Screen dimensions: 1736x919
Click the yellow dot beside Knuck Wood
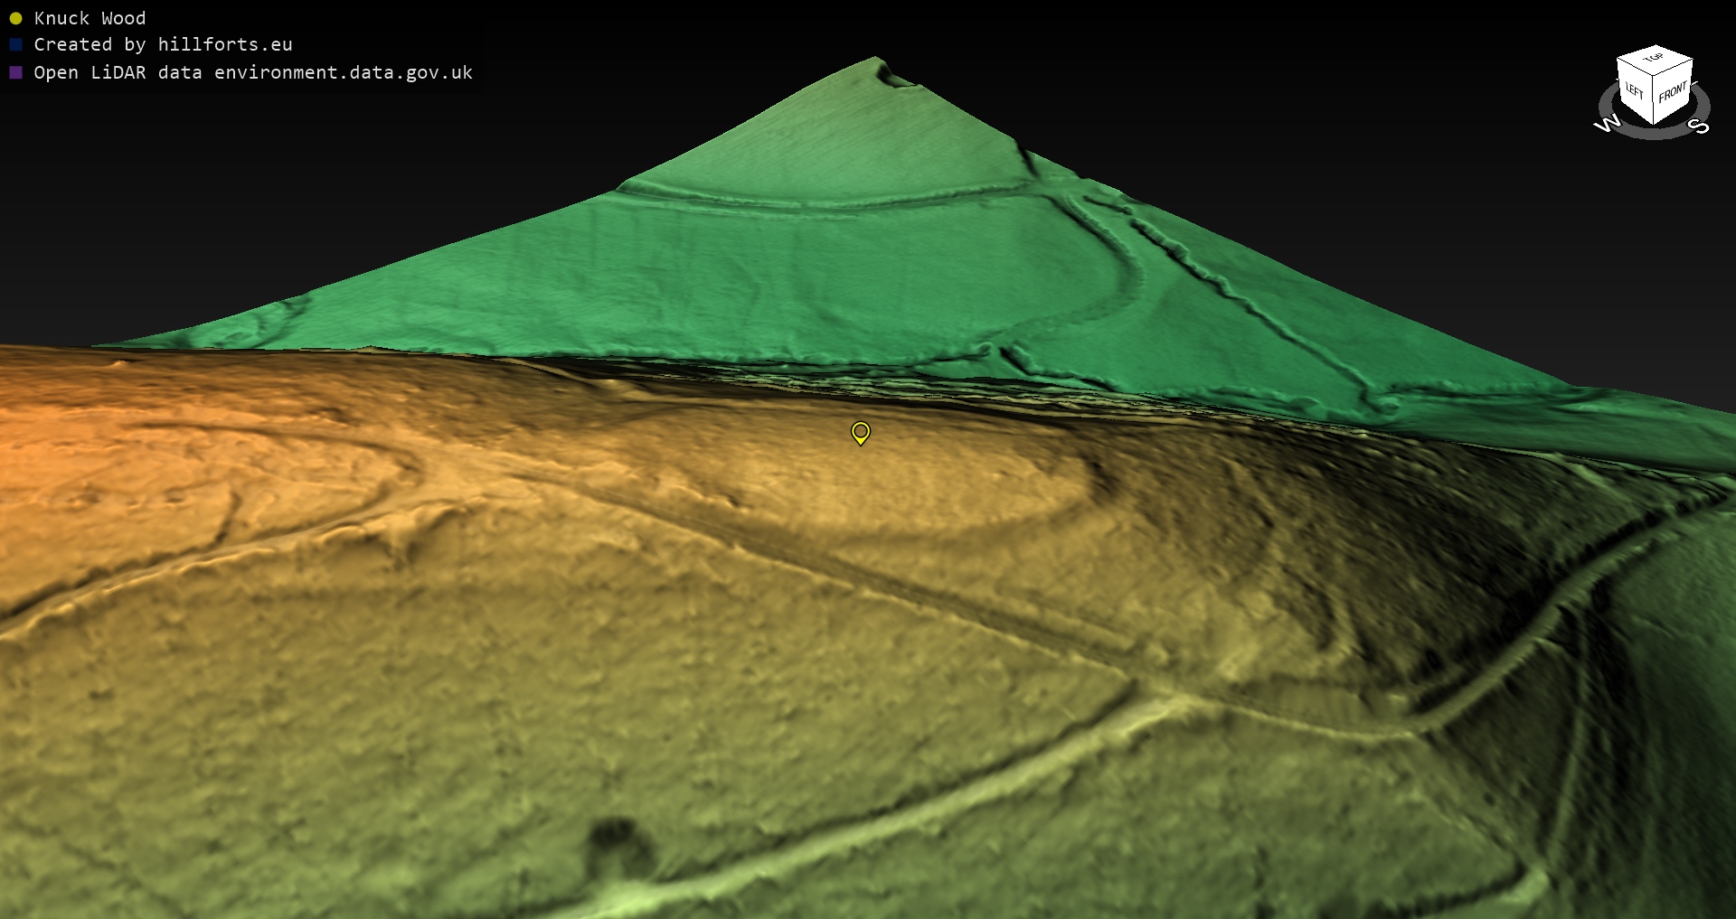pos(15,18)
